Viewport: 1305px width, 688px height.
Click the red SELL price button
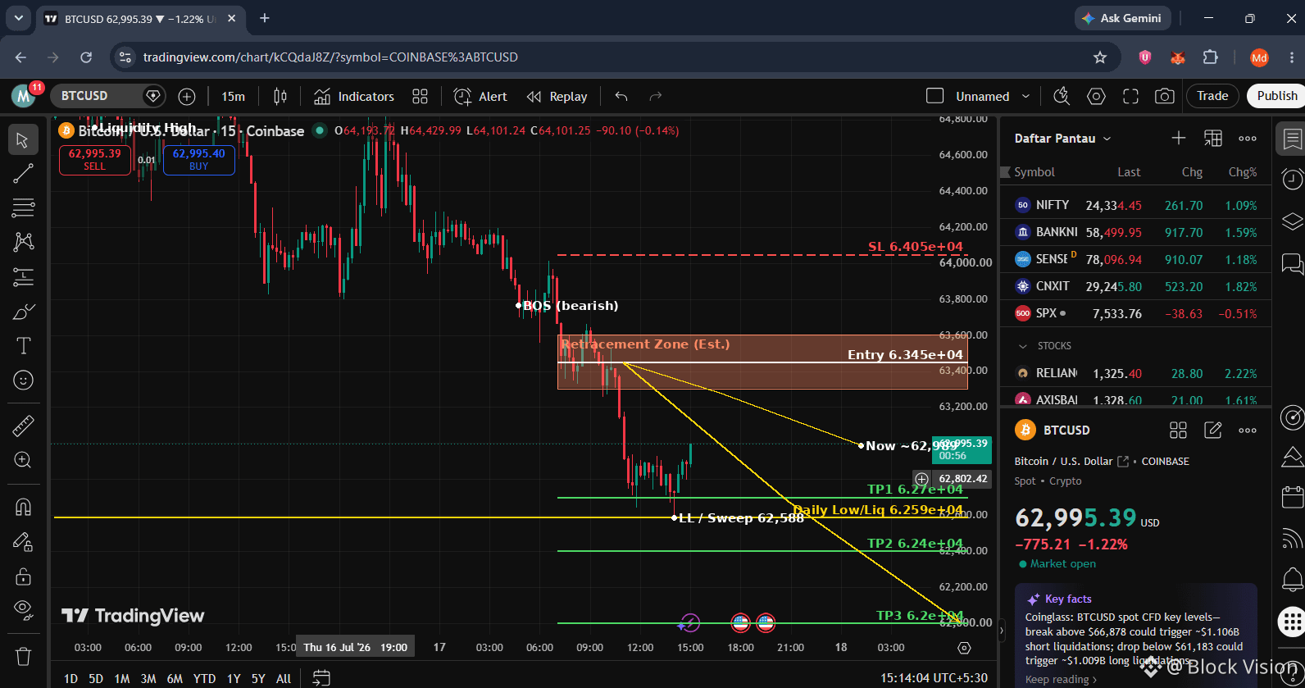click(95, 159)
